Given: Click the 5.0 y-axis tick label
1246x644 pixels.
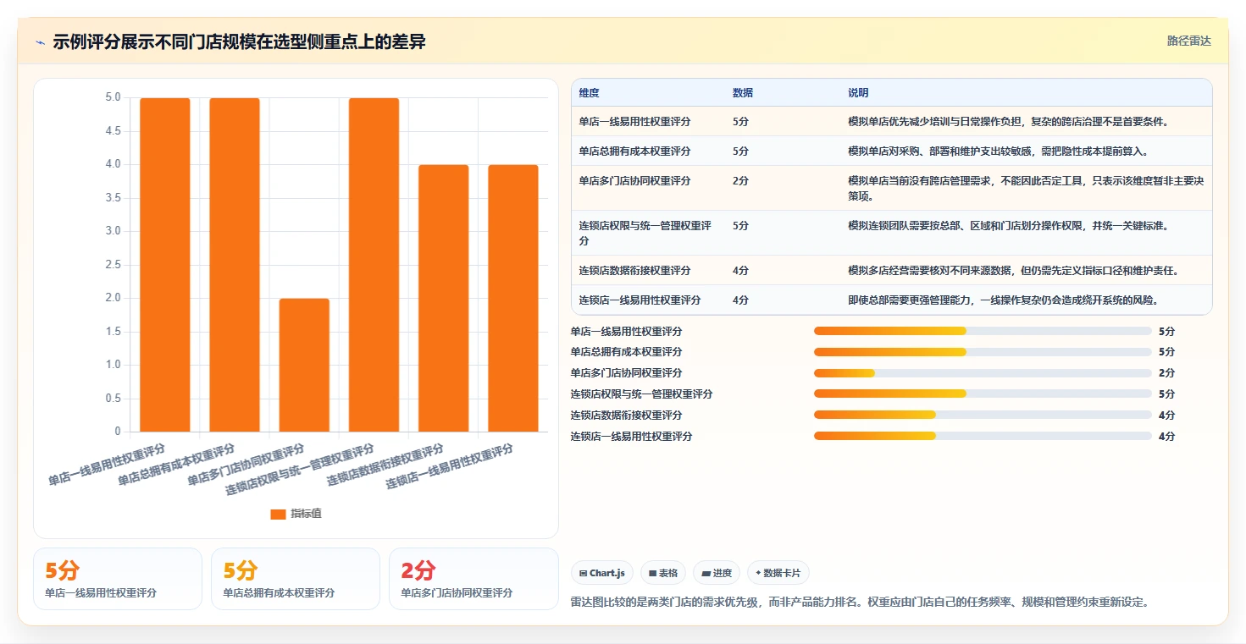Looking at the screenshot, I should (x=113, y=97).
